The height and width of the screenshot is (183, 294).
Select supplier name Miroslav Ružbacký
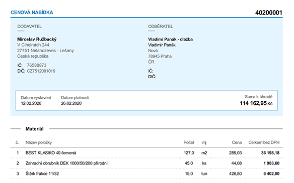tap(37, 39)
